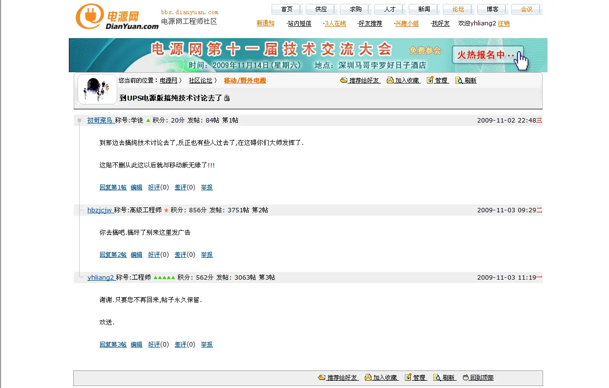The image size is (609, 388).
Task: Click 编辑 on the third post
Action: click(x=137, y=345)
